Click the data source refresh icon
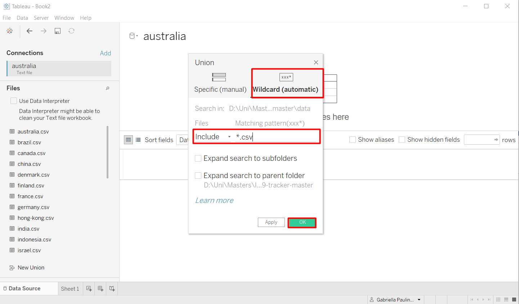 (71, 31)
